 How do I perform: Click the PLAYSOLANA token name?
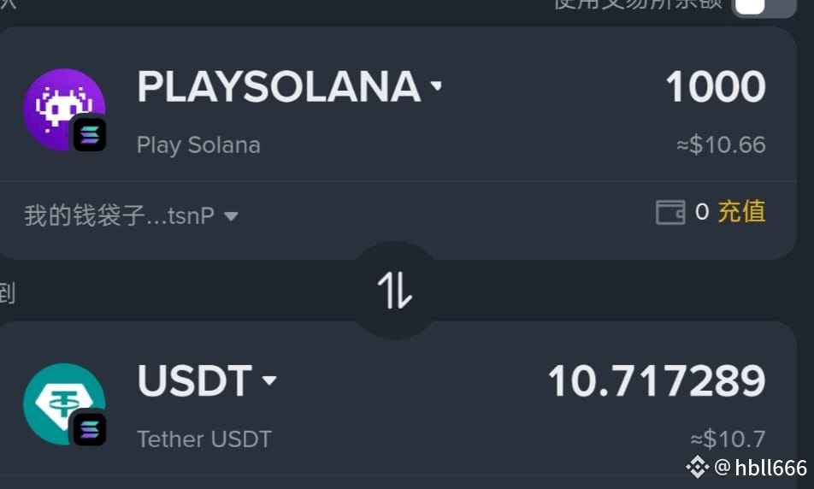[x=279, y=86]
